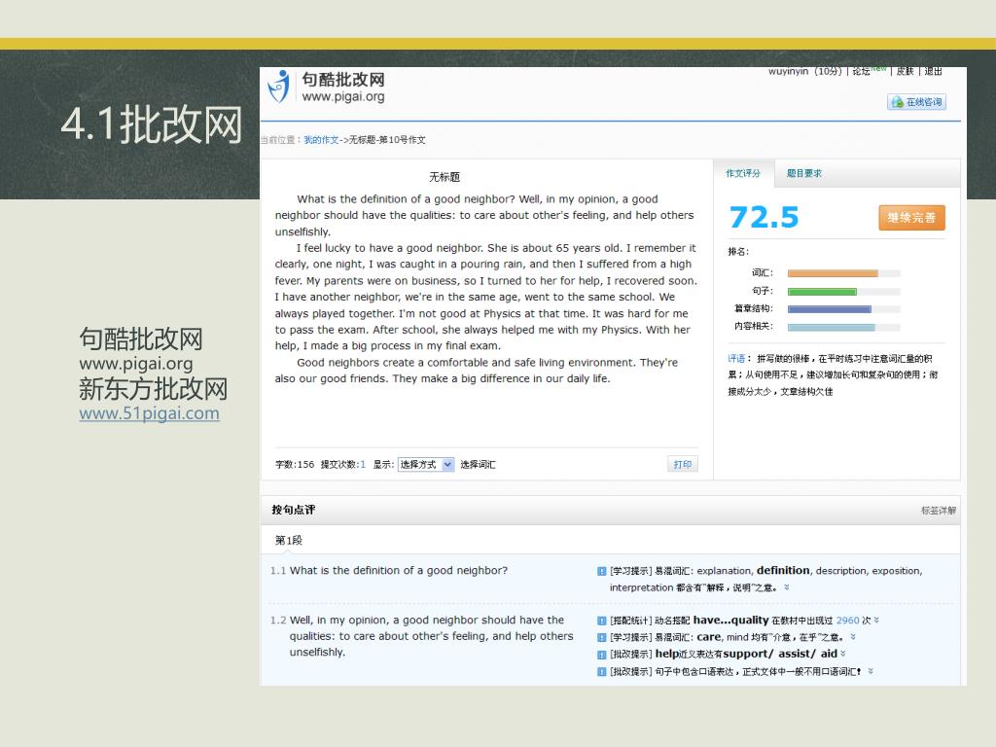This screenshot has height=747, width=996.
Task: Click the 2960 occurrence count link
Action: tap(847, 621)
